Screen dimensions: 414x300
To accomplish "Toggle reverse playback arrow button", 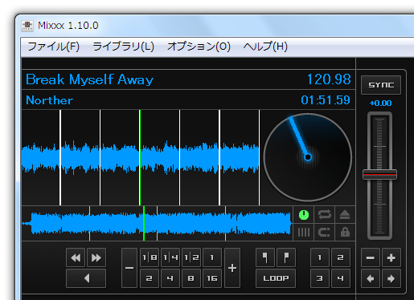I will pyautogui.click(x=86, y=278).
